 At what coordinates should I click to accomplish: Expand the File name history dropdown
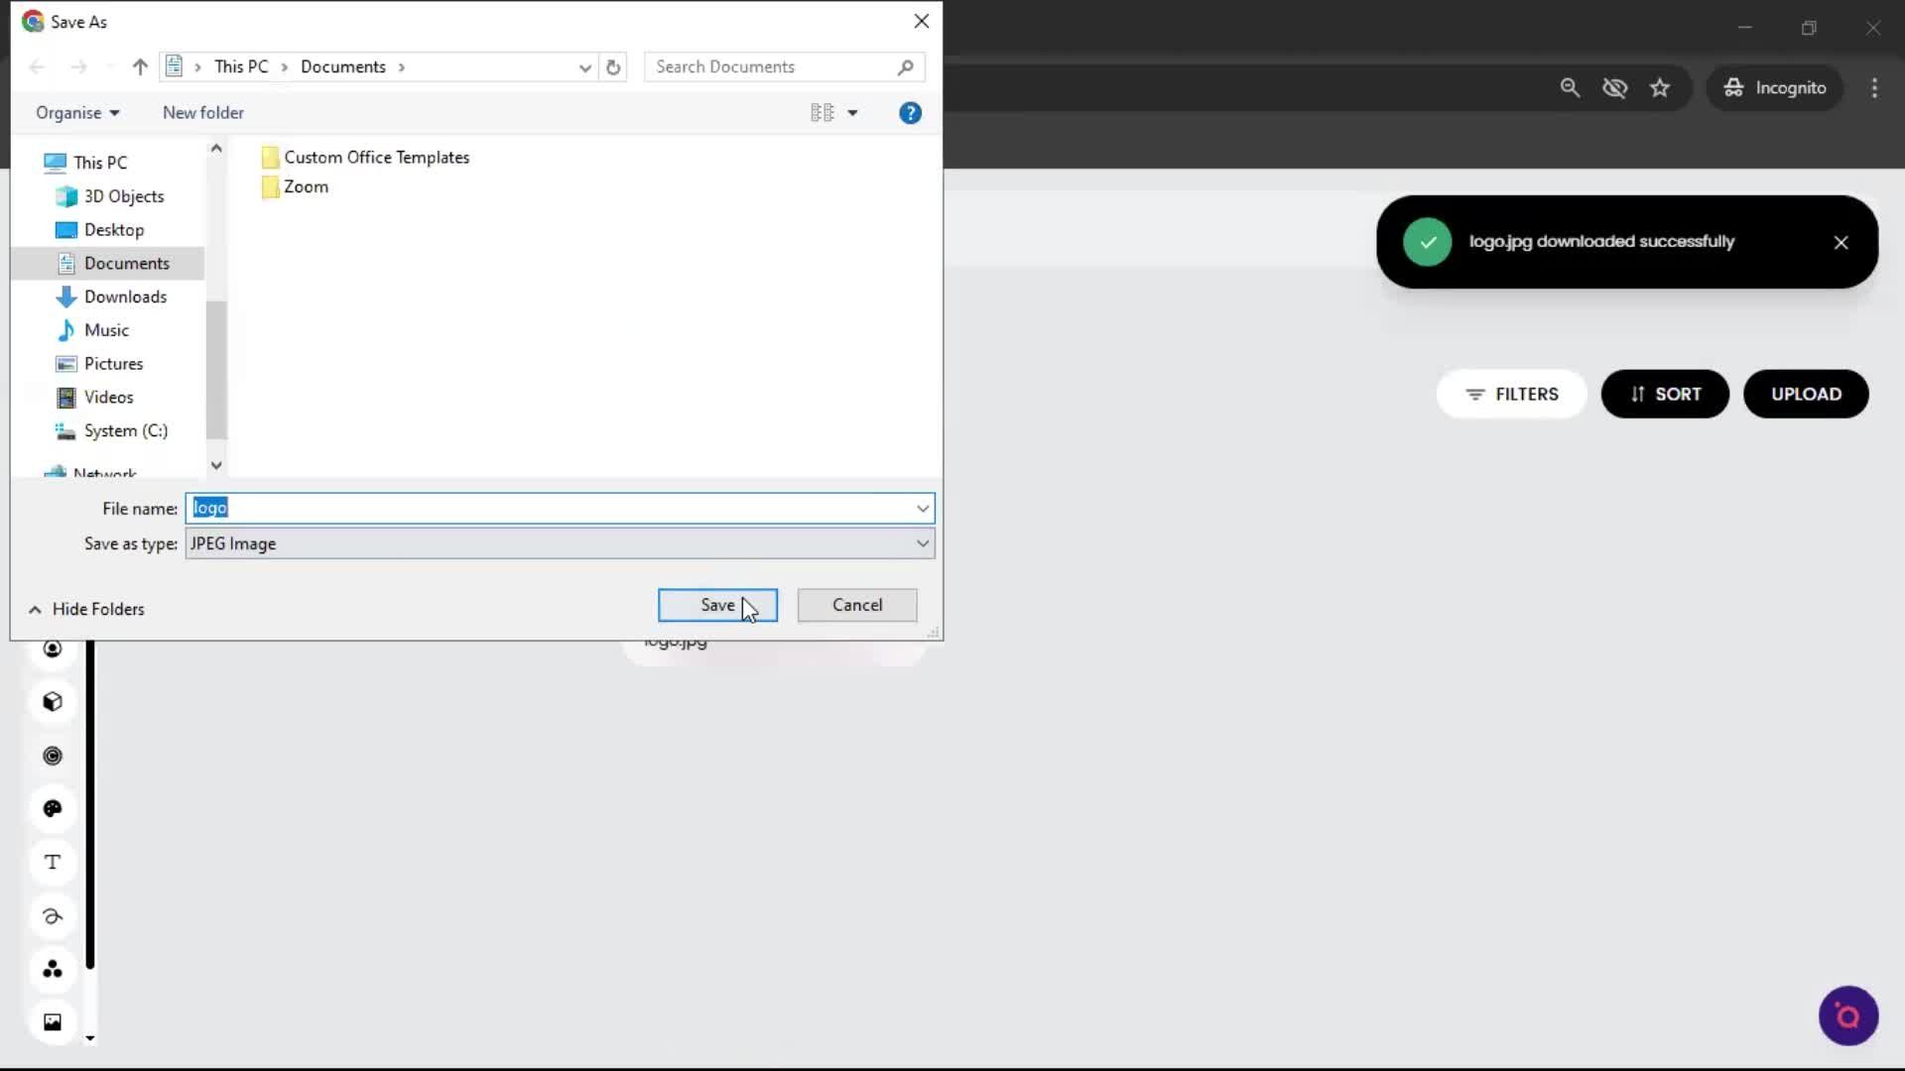pos(922,508)
